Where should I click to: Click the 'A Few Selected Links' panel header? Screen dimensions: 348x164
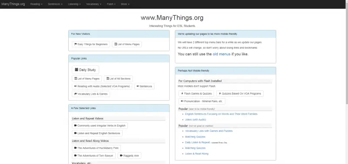[x=119, y=108]
